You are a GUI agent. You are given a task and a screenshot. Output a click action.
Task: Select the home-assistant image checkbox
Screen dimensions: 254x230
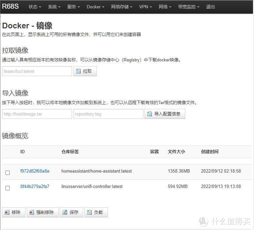8,173
